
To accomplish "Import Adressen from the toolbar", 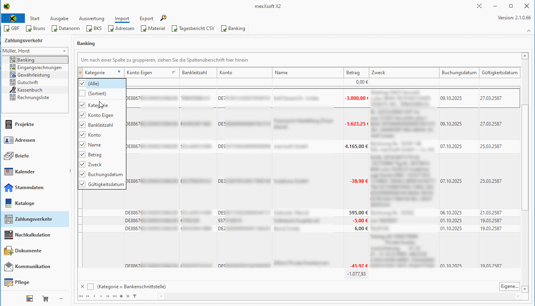I will tap(121, 28).
